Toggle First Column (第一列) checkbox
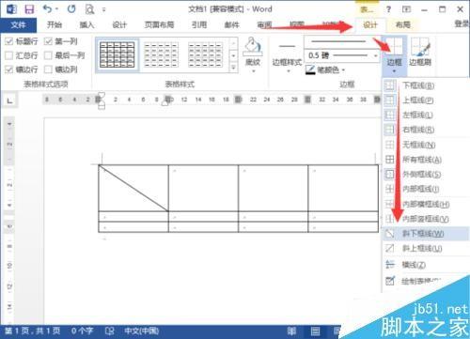 click(x=48, y=41)
